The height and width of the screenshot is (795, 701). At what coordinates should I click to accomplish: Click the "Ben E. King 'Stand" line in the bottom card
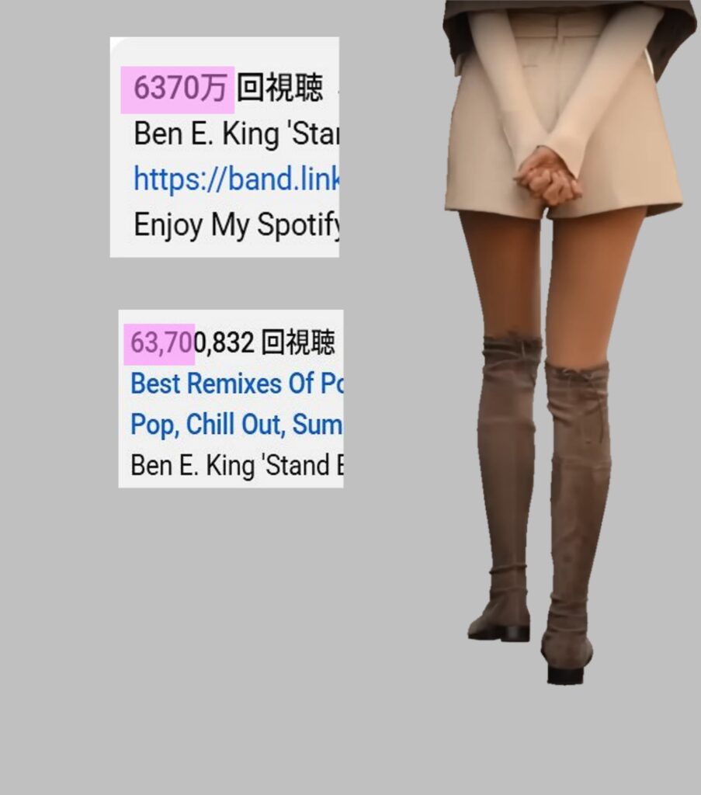tap(237, 466)
